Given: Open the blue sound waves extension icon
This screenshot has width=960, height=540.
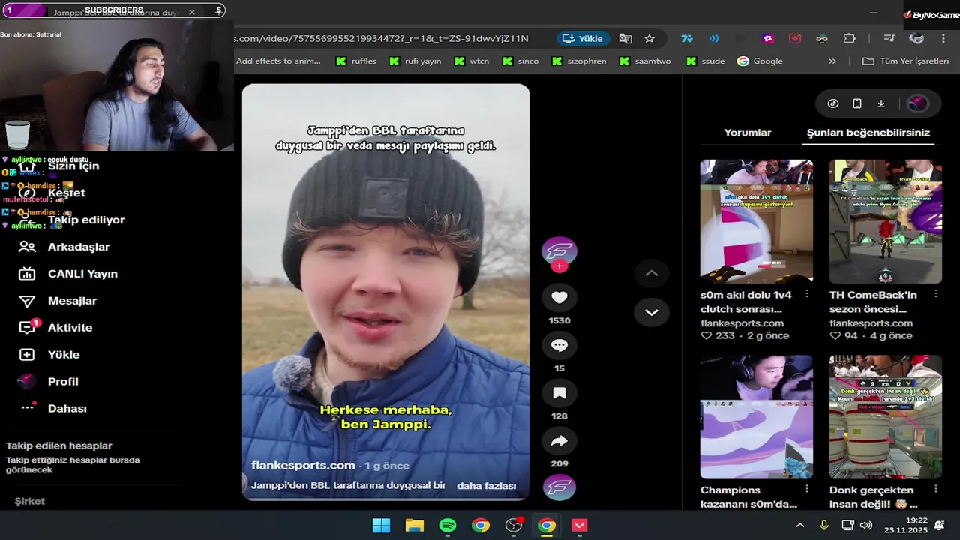Looking at the screenshot, I should pyautogui.click(x=713, y=38).
